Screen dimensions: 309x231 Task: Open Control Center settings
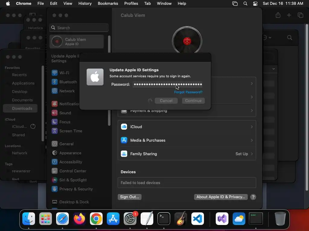(x=69, y=171)
